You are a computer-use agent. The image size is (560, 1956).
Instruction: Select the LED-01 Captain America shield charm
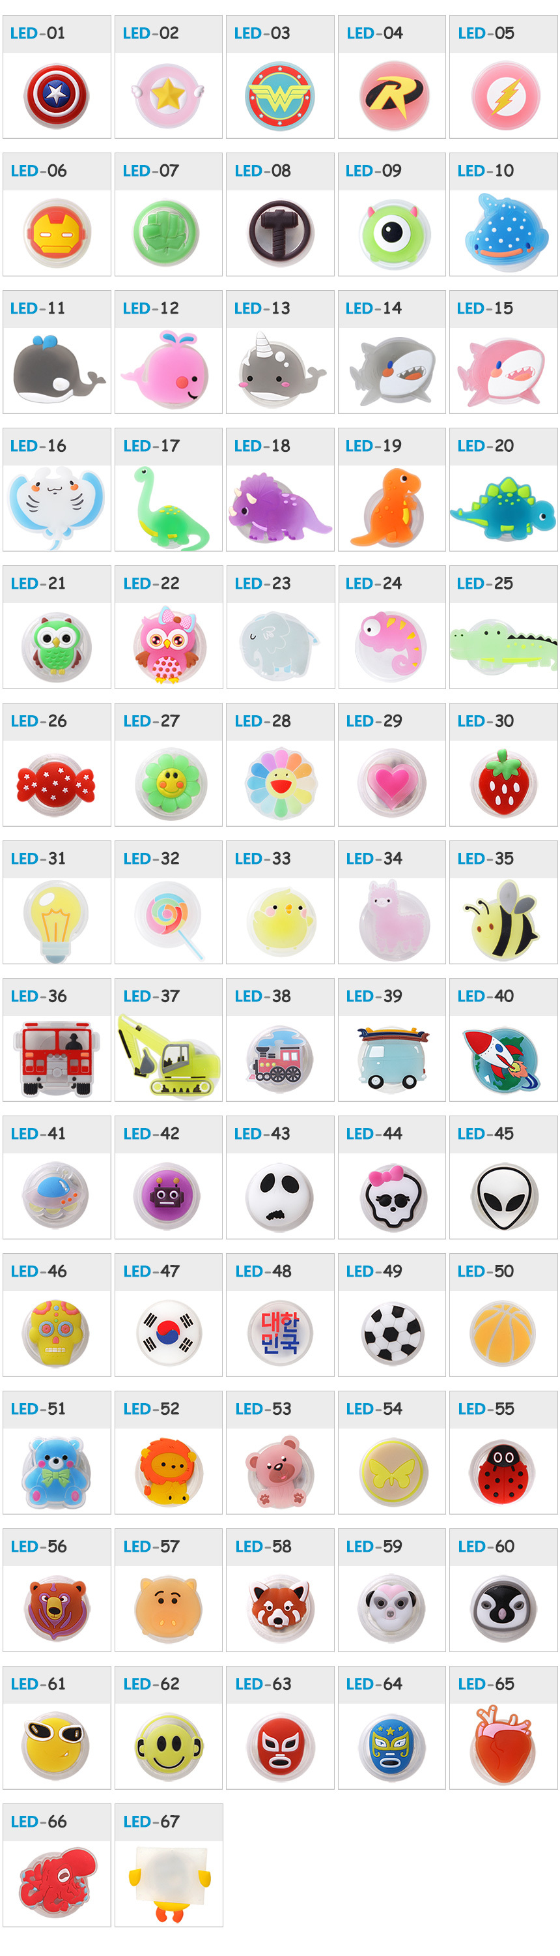pos(56,95)
